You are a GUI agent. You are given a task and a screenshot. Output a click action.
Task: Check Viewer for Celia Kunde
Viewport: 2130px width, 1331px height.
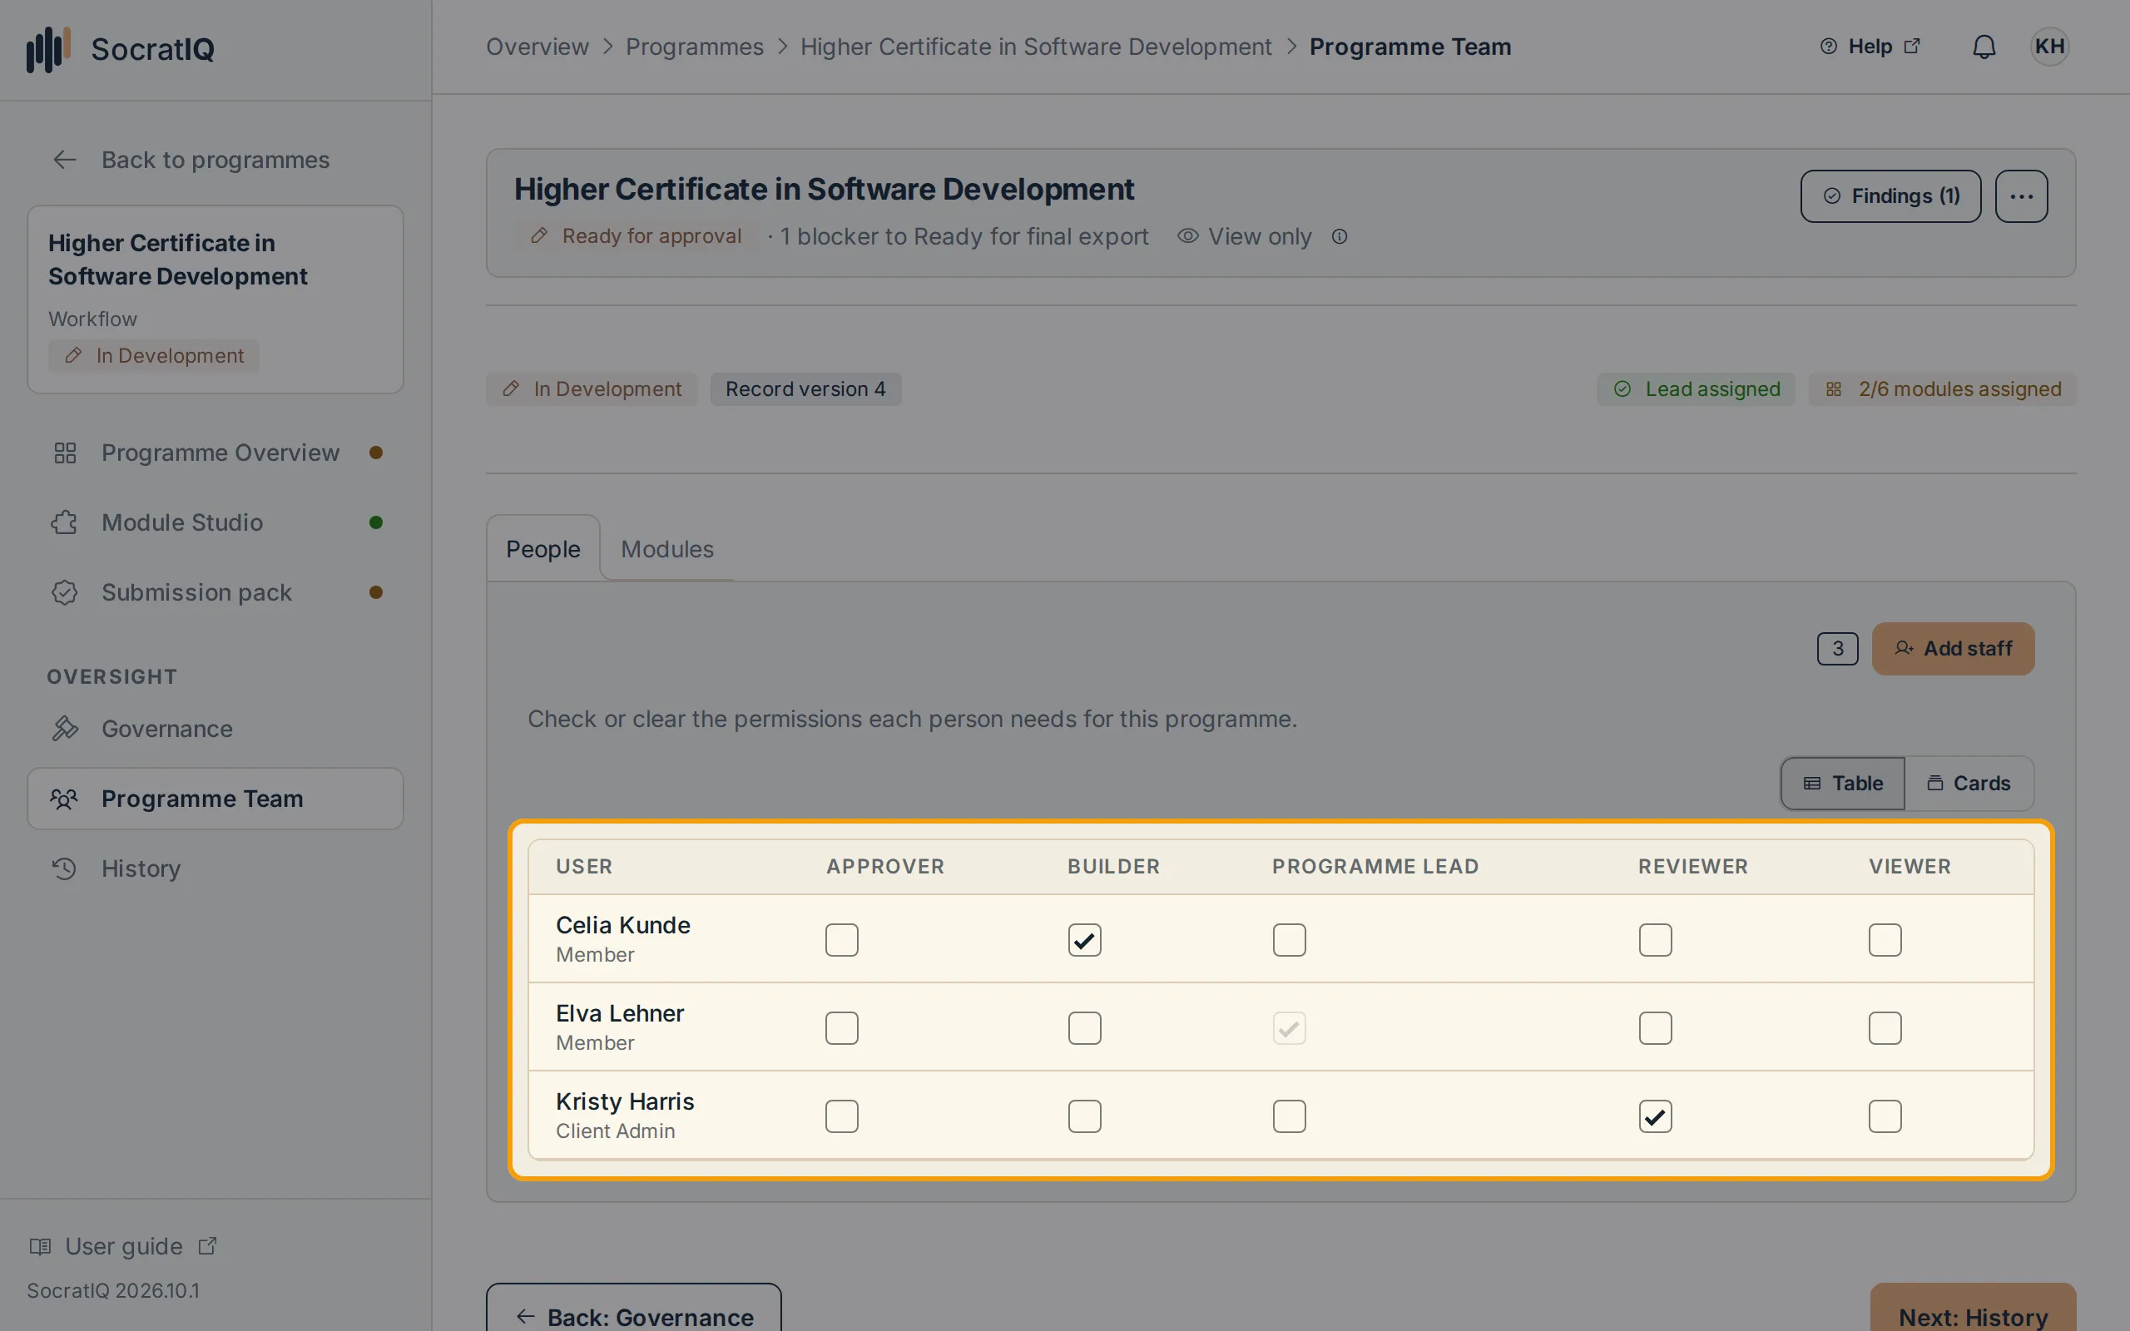tap(1885, 940)
